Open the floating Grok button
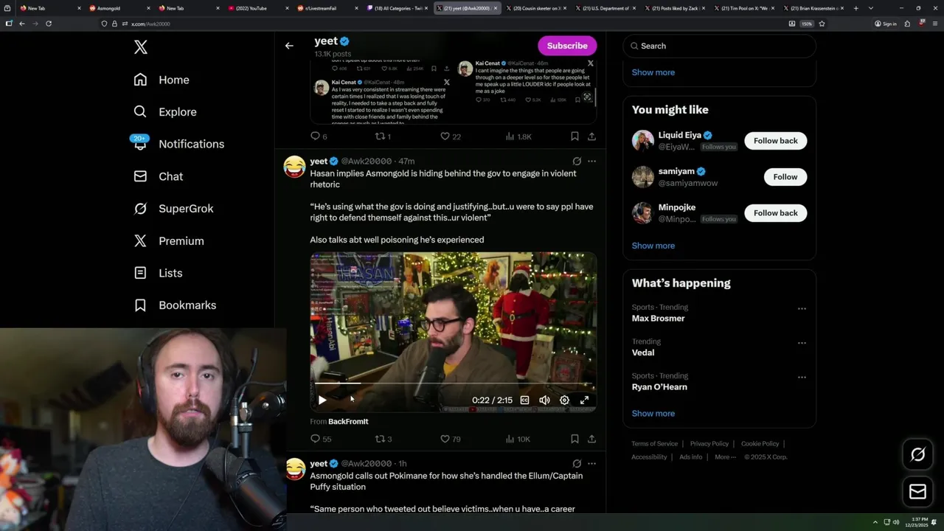Screen dimensions: 944x531 point(917,455)
